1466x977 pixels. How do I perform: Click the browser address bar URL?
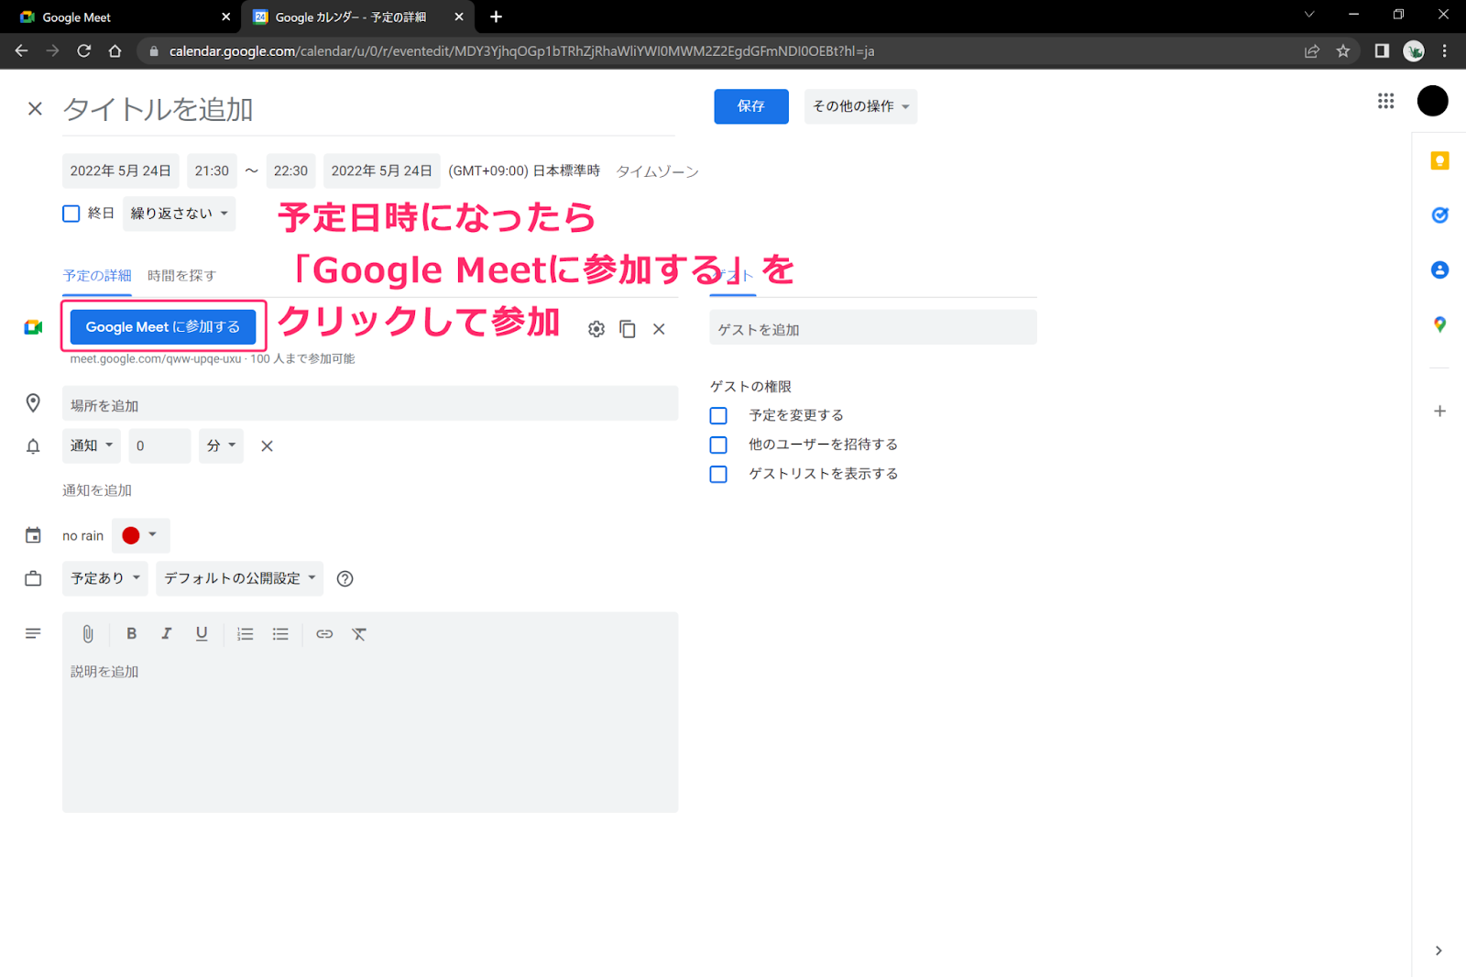[x=521, y=51]
